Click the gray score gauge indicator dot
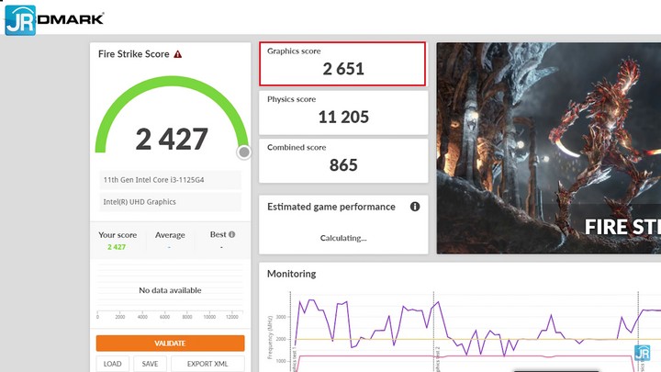 pos(244,152)
